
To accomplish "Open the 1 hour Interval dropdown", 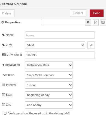I will click(x=49, y=85).
